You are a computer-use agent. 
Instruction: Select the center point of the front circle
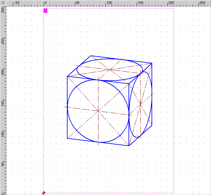[x=98, y=111]
